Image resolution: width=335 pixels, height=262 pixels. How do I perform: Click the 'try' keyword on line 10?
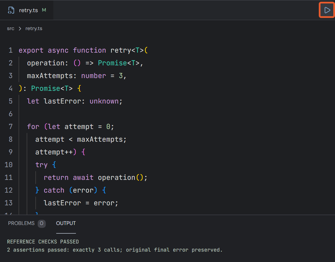(x=41, y=165)
